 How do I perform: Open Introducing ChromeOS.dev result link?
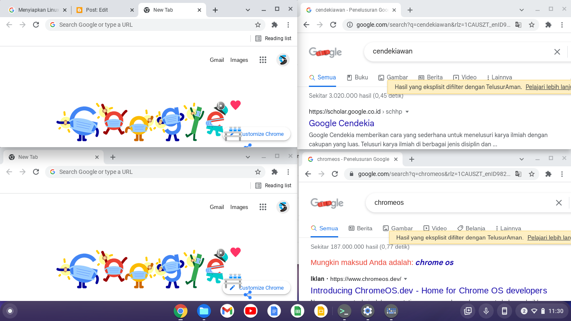[x=429, y=290]
